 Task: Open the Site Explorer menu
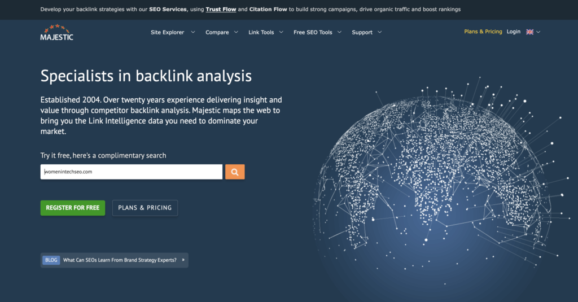pyautogui.click(x=167, y=32)
